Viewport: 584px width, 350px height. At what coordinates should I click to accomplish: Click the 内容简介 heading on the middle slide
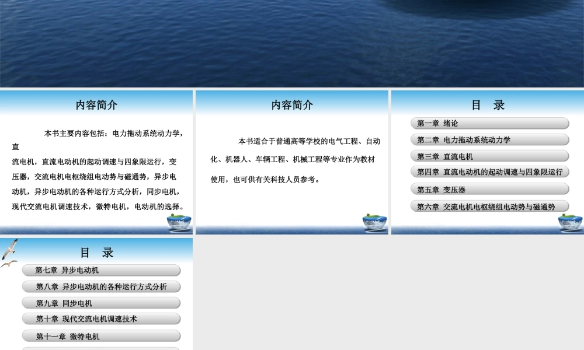(x=292, y=105)
